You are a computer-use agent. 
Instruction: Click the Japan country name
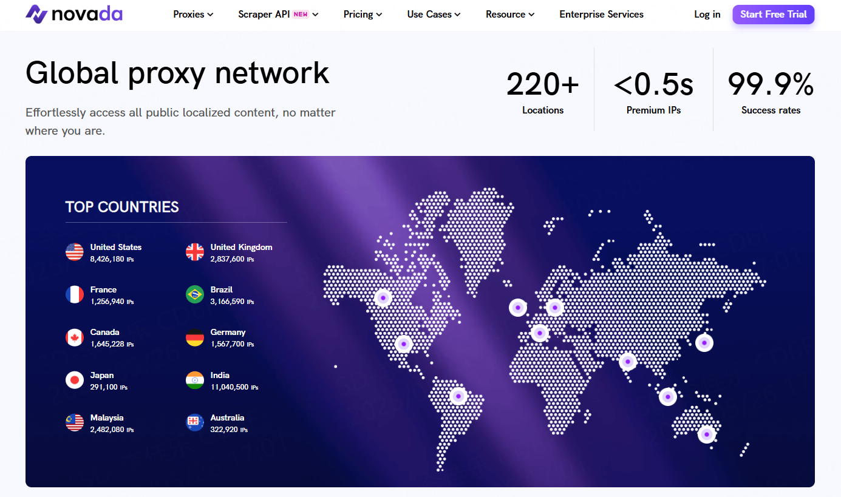(x=102, y=375)
